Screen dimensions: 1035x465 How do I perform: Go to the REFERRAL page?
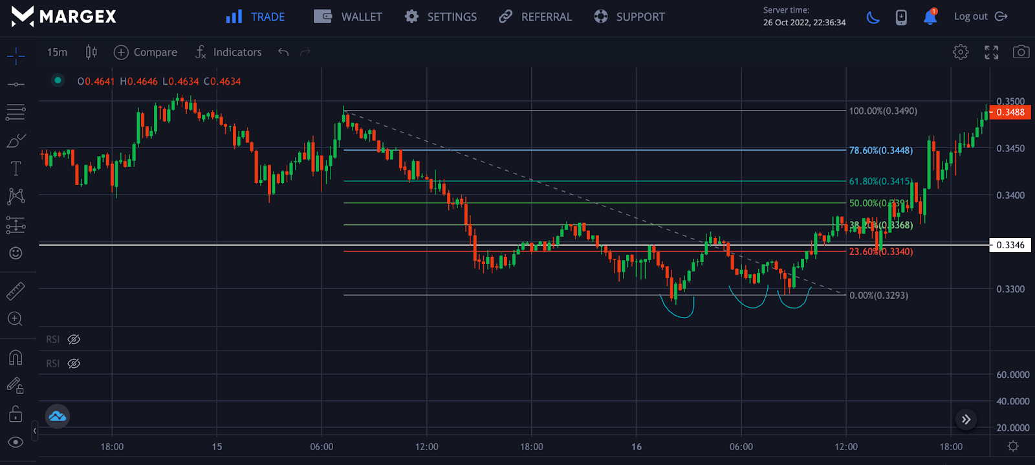pyautogui.click(x=535, y=17)
